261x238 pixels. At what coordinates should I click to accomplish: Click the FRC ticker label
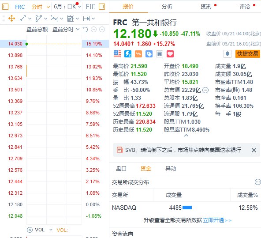pyautogui.click(x=20, y=7)
